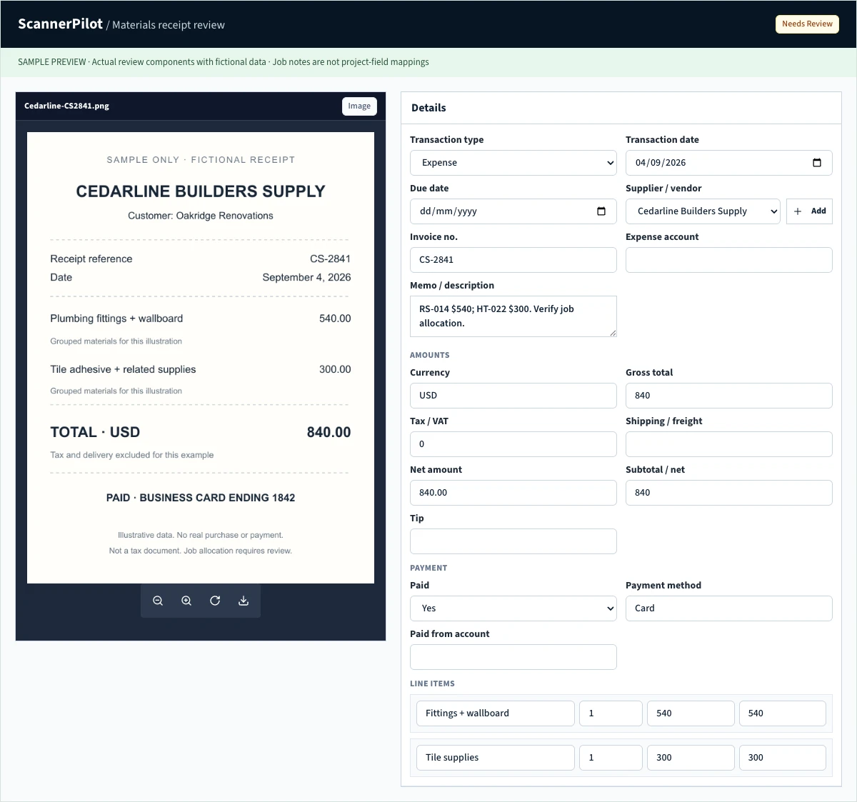Viewport: 857px width, 802px height.
Task: Click receipt text 'Customer: Oakridge Renovations'
Action: point(201,216)
